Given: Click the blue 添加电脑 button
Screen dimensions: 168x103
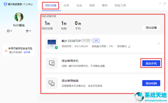Looking at the screenshot, I should pyautogui.click(x=151, y=83).
